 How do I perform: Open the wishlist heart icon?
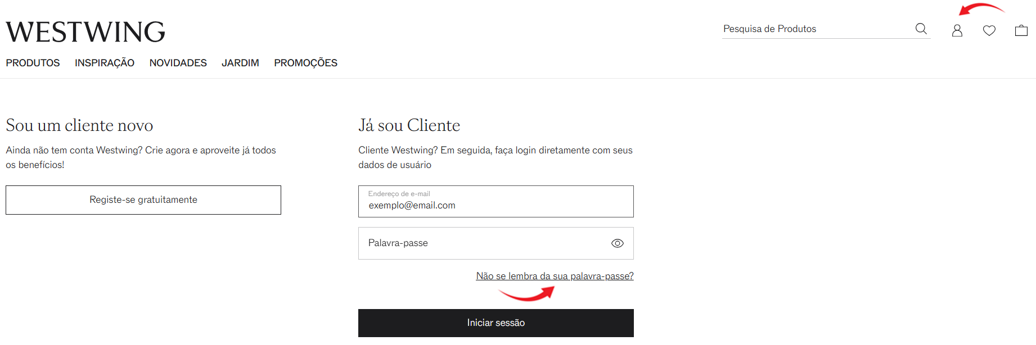coord(989,30)
